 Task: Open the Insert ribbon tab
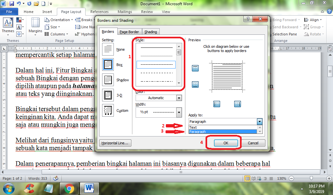47,12
